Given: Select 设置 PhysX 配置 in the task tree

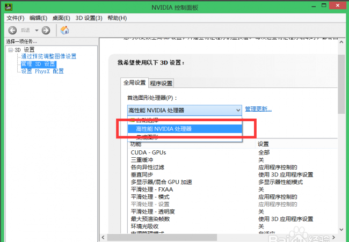Looking at the screenshot, I should point(42,71).
